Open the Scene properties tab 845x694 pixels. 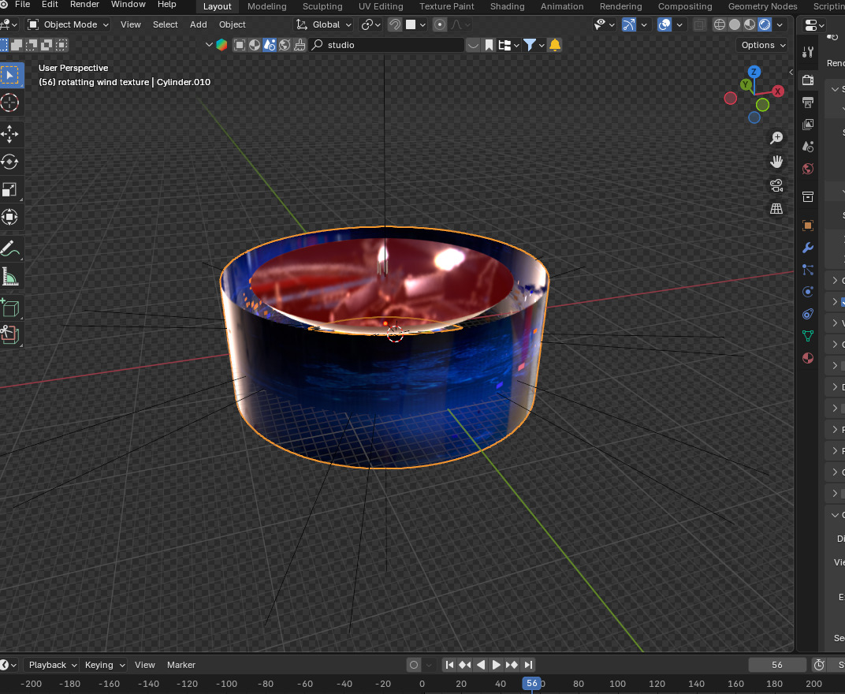pyautogui.click(x=808, y=147)
